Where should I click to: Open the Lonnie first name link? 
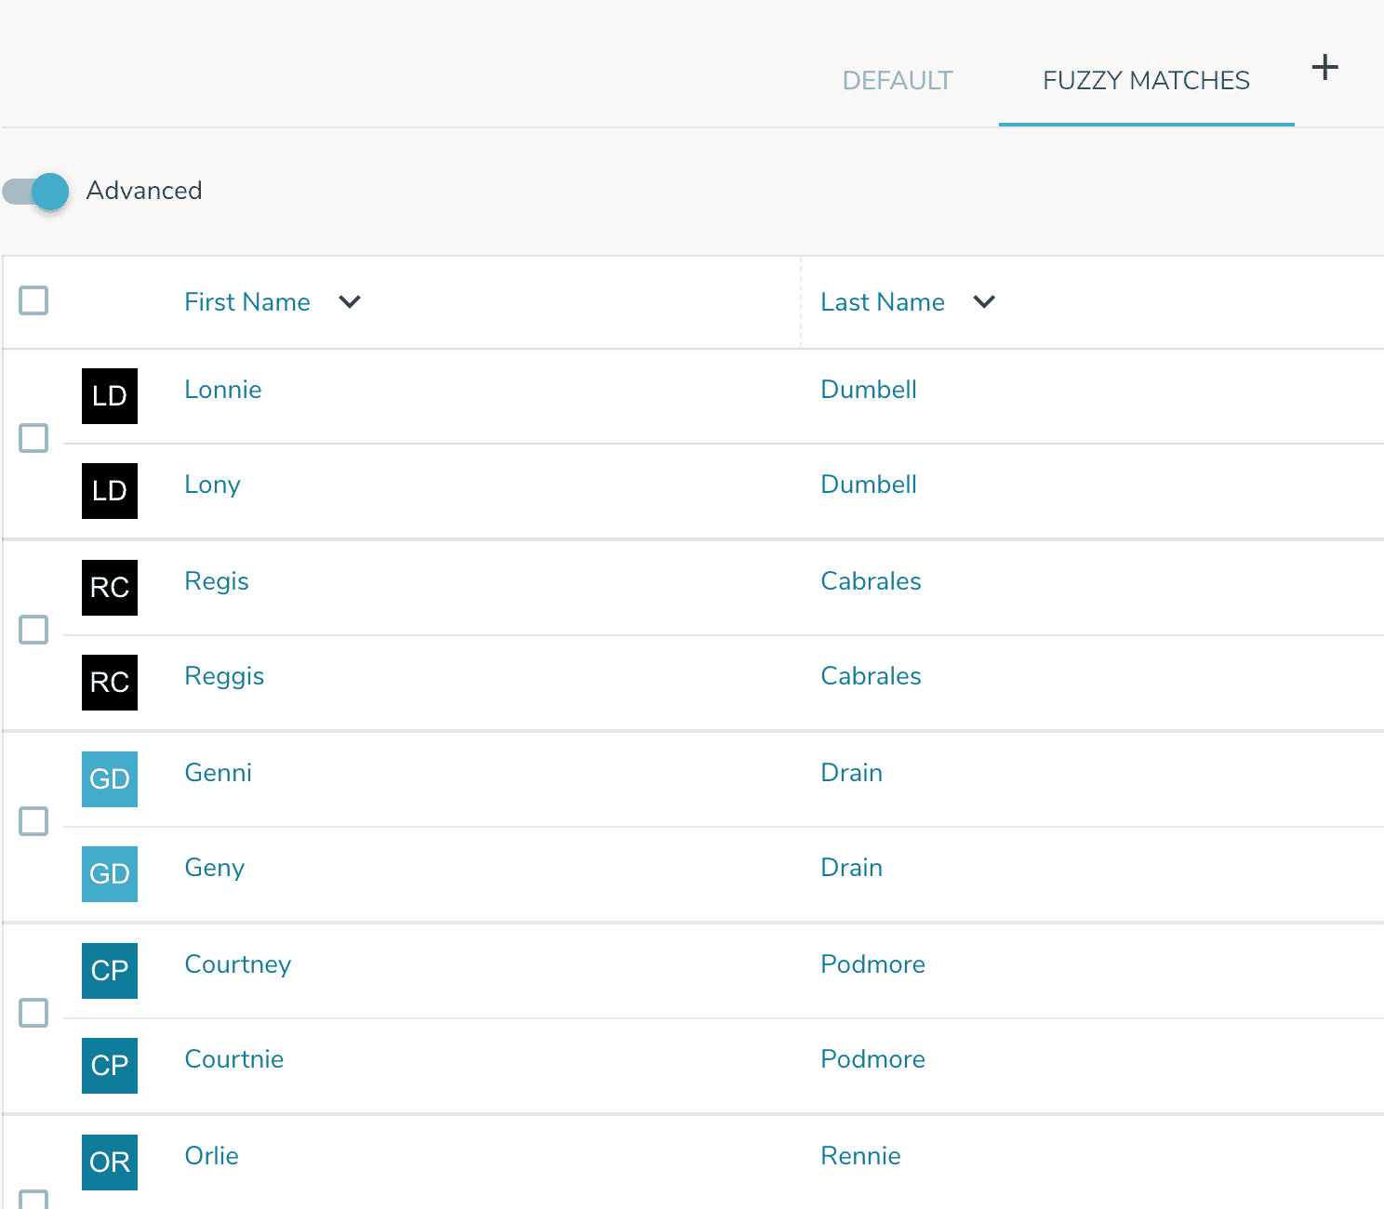click(x=223, y=390)
